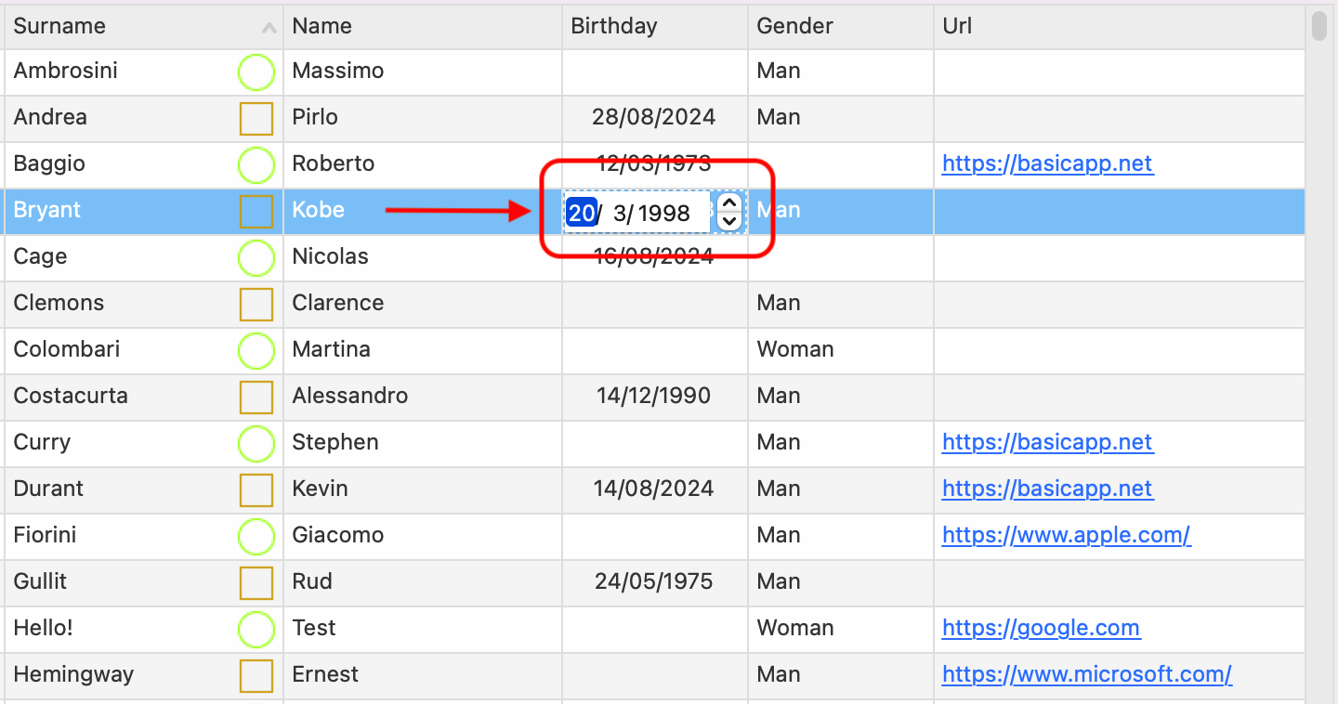Open the google.com link in Hello! row
Image resolution: width=1338 pixels, height=704 pixels.
pos(1041,628)
